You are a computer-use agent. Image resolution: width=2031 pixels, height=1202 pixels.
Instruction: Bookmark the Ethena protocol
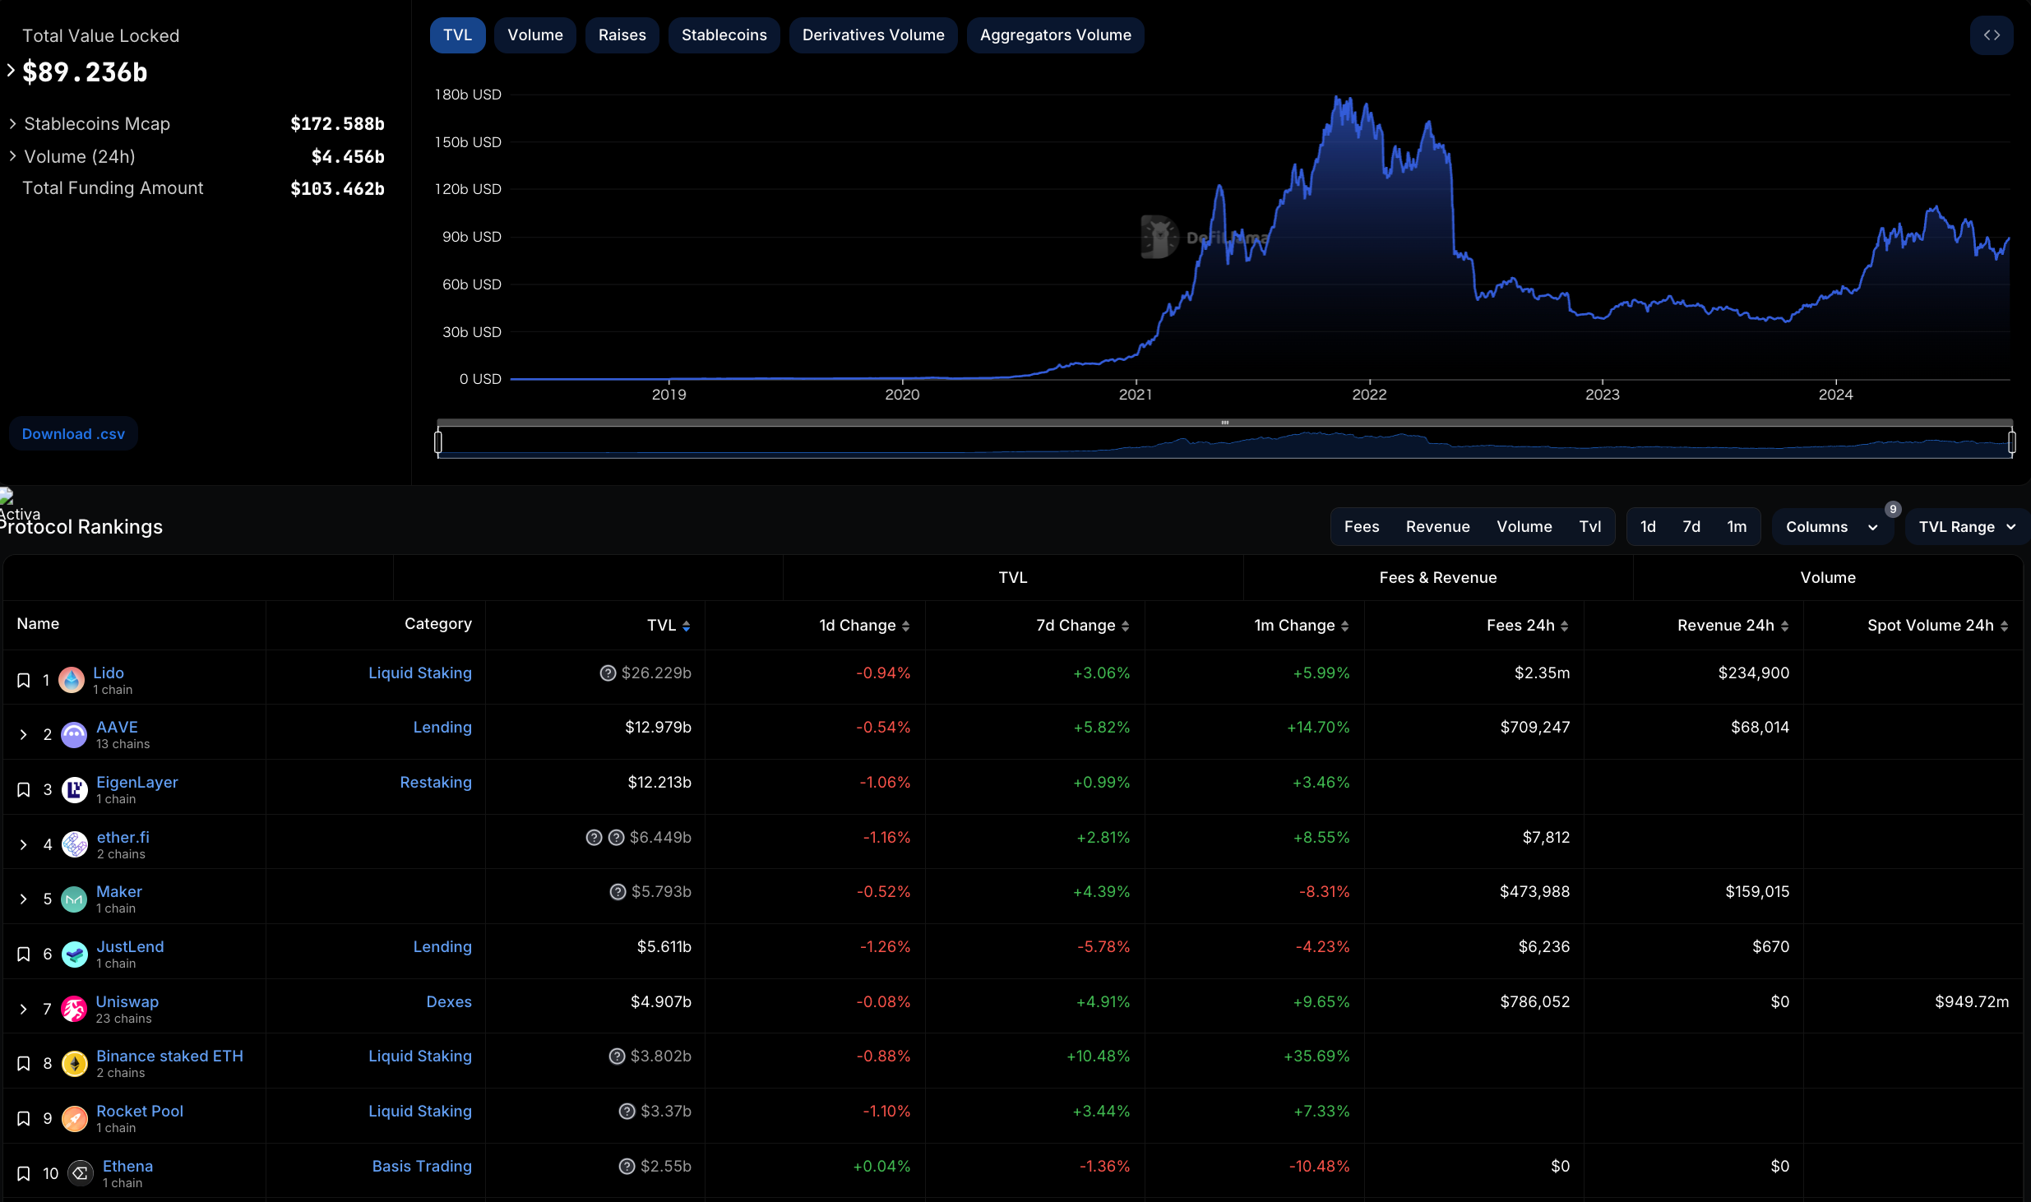click(x=24, y=1174)
